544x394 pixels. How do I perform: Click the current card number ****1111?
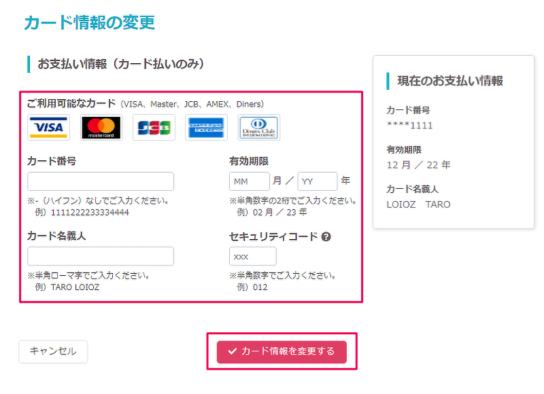pos(410,126)
